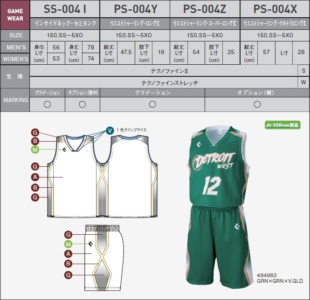Select the circle under オプション (裾)
Screen dimensions: 310x300
257,104
